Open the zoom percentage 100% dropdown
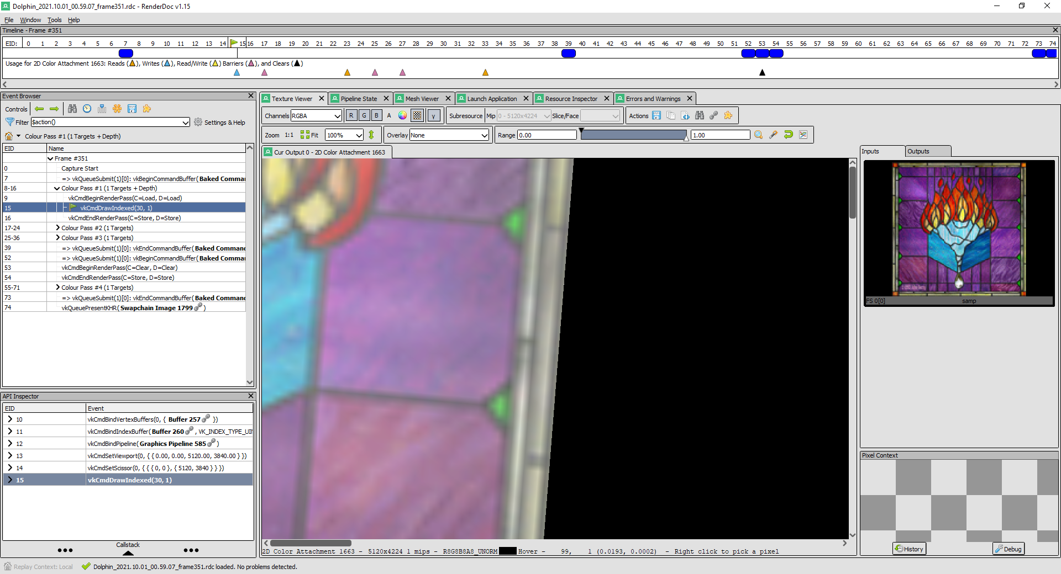Screen dimensions: 1061x574 (344, 135)
